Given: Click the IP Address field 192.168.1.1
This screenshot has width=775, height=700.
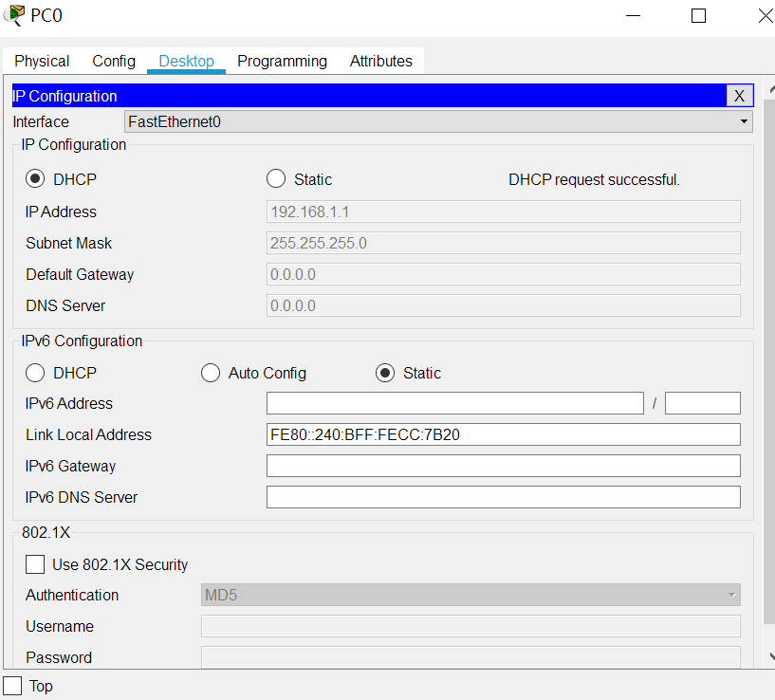Looking at the screenshot, I should point(503,212).
